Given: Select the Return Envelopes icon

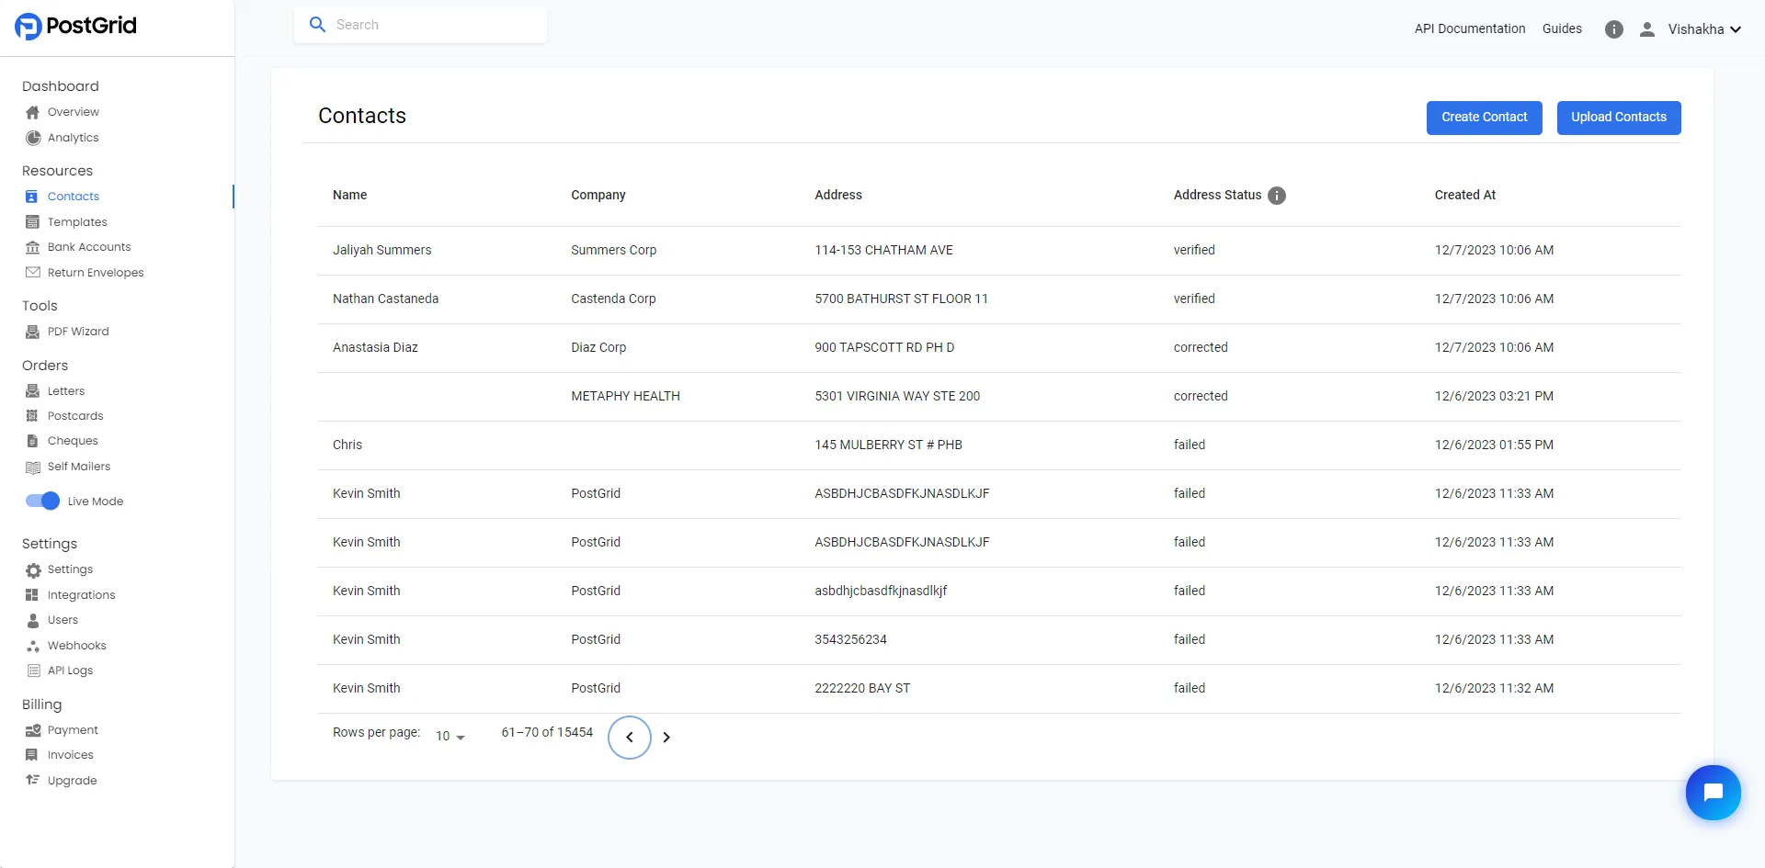Looking at the screenshot, I should coord(32,272).
